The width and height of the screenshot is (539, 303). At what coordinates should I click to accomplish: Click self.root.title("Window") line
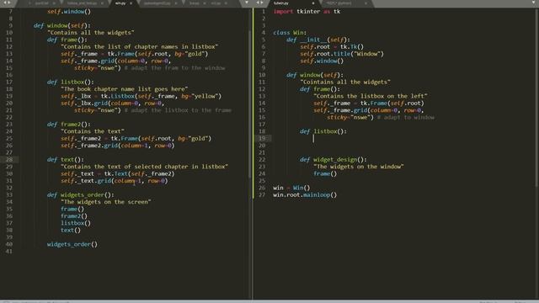(342, 54)
